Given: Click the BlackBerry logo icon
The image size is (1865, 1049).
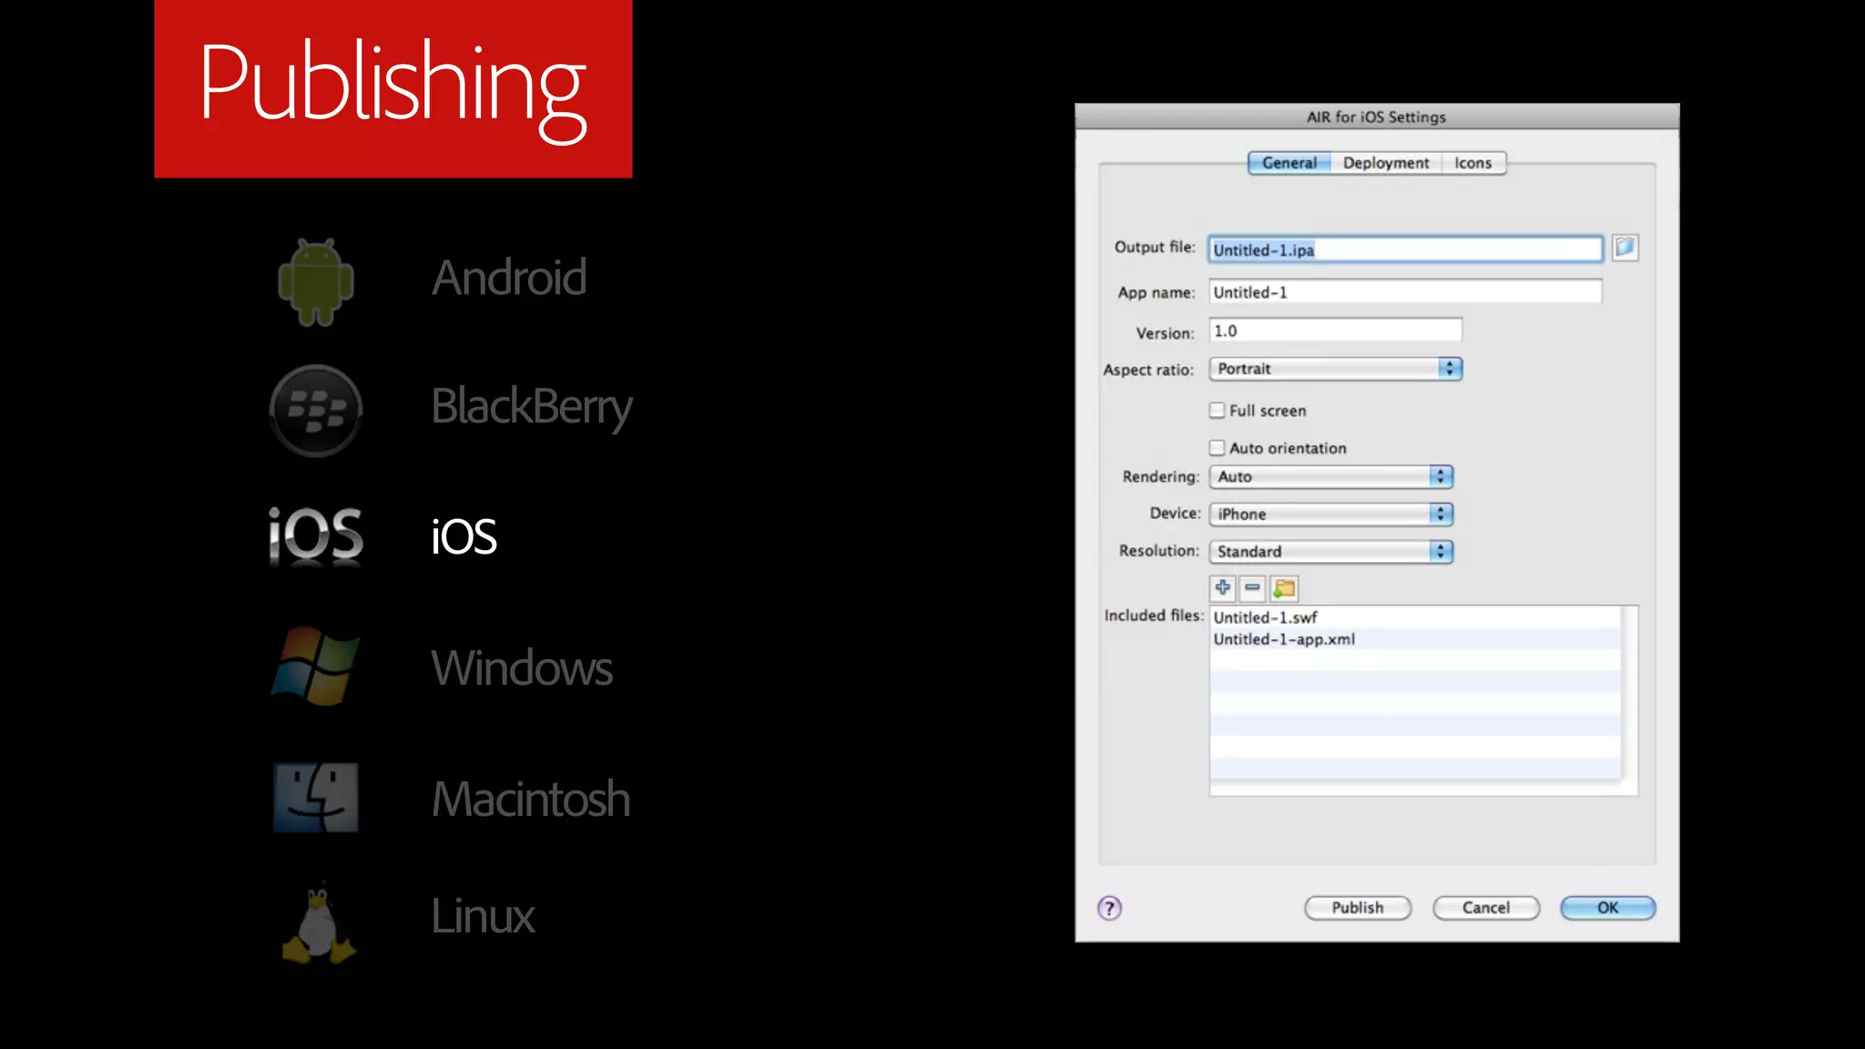Looking at the screenshot, I should click(316, 411).
